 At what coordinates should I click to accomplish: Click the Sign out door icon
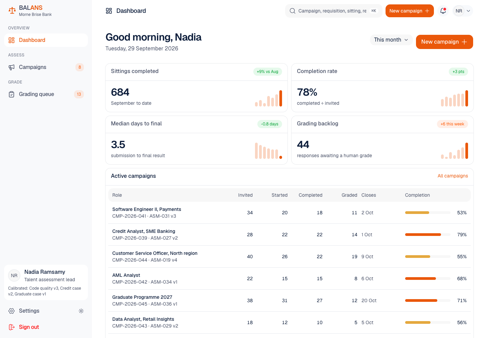coord(11,327)
